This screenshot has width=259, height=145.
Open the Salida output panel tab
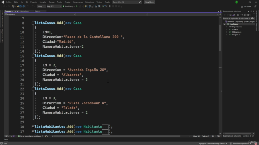pos(6,139)
